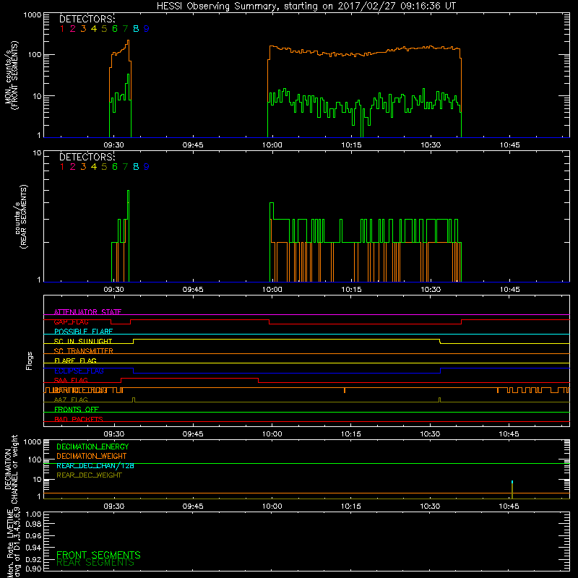
Task: Select the 'BAD PACKETS' flag label
Action: click(79, 420)
